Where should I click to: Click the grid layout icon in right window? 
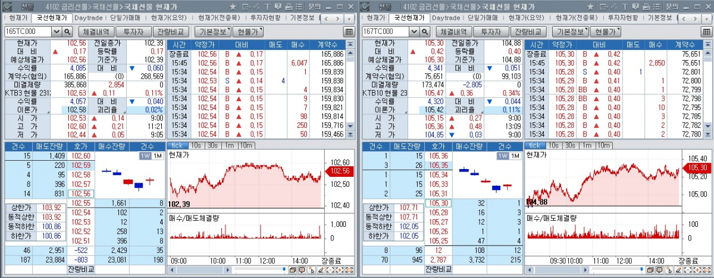(706, 32)
